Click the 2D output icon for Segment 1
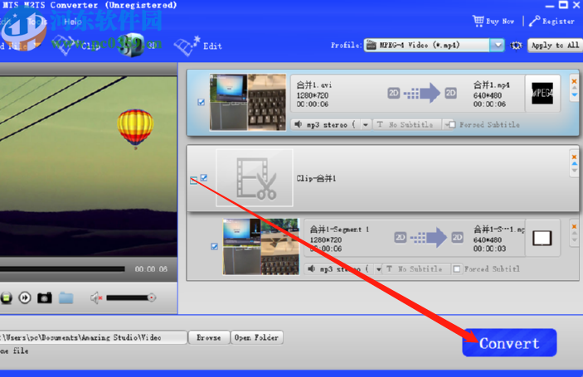 [x=457, y=238]
